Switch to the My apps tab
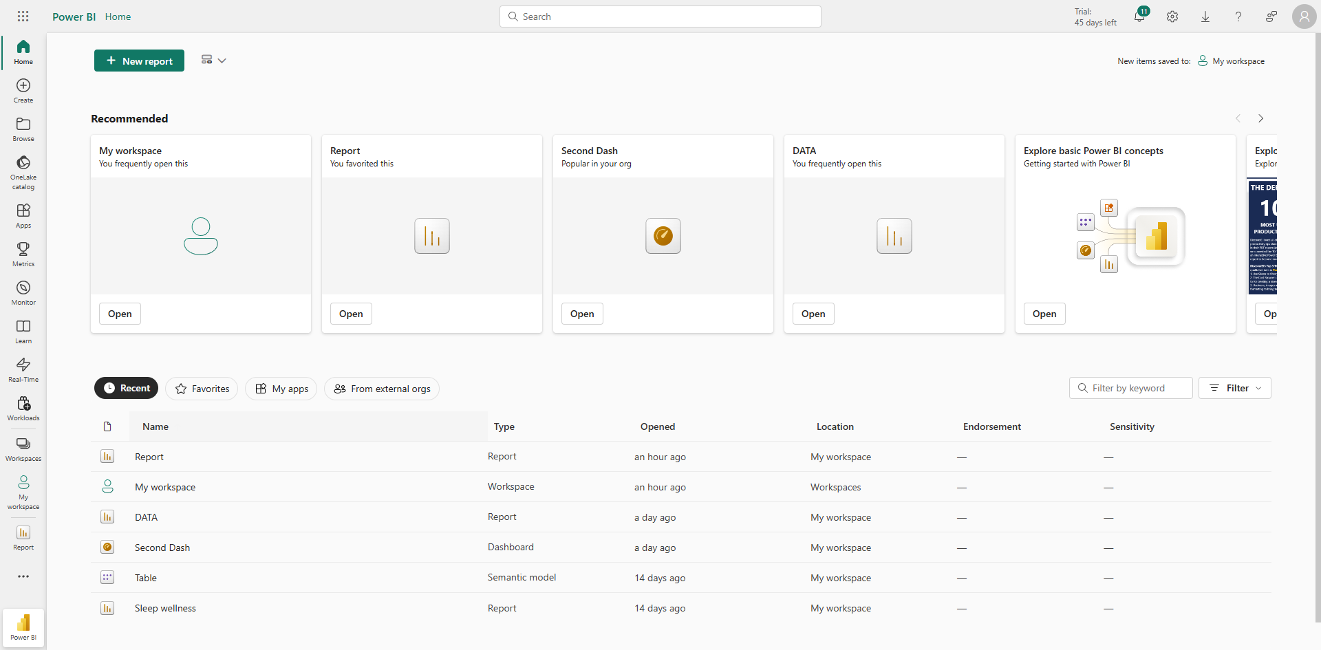Screen dimensions: 1321x650 click(281, 389)
